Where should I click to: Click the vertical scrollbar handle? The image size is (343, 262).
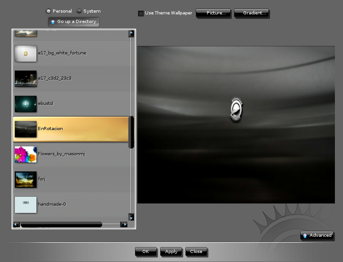(131, 132)
